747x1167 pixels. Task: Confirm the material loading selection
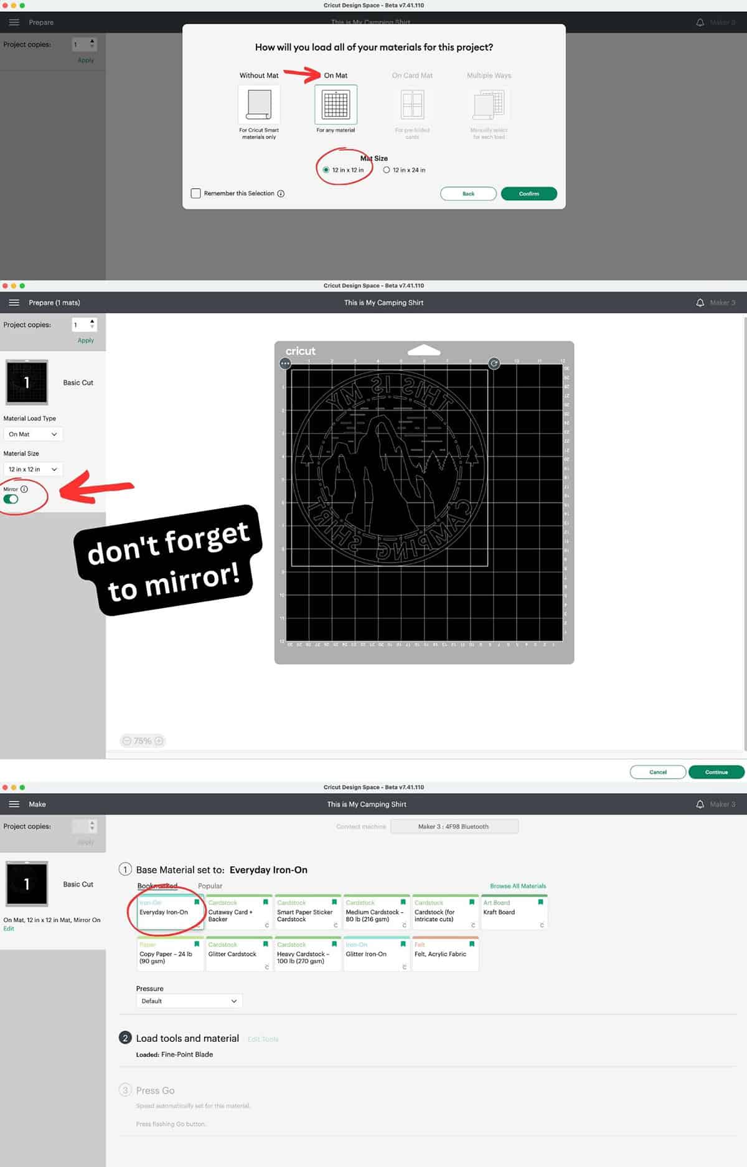[529, 194]
